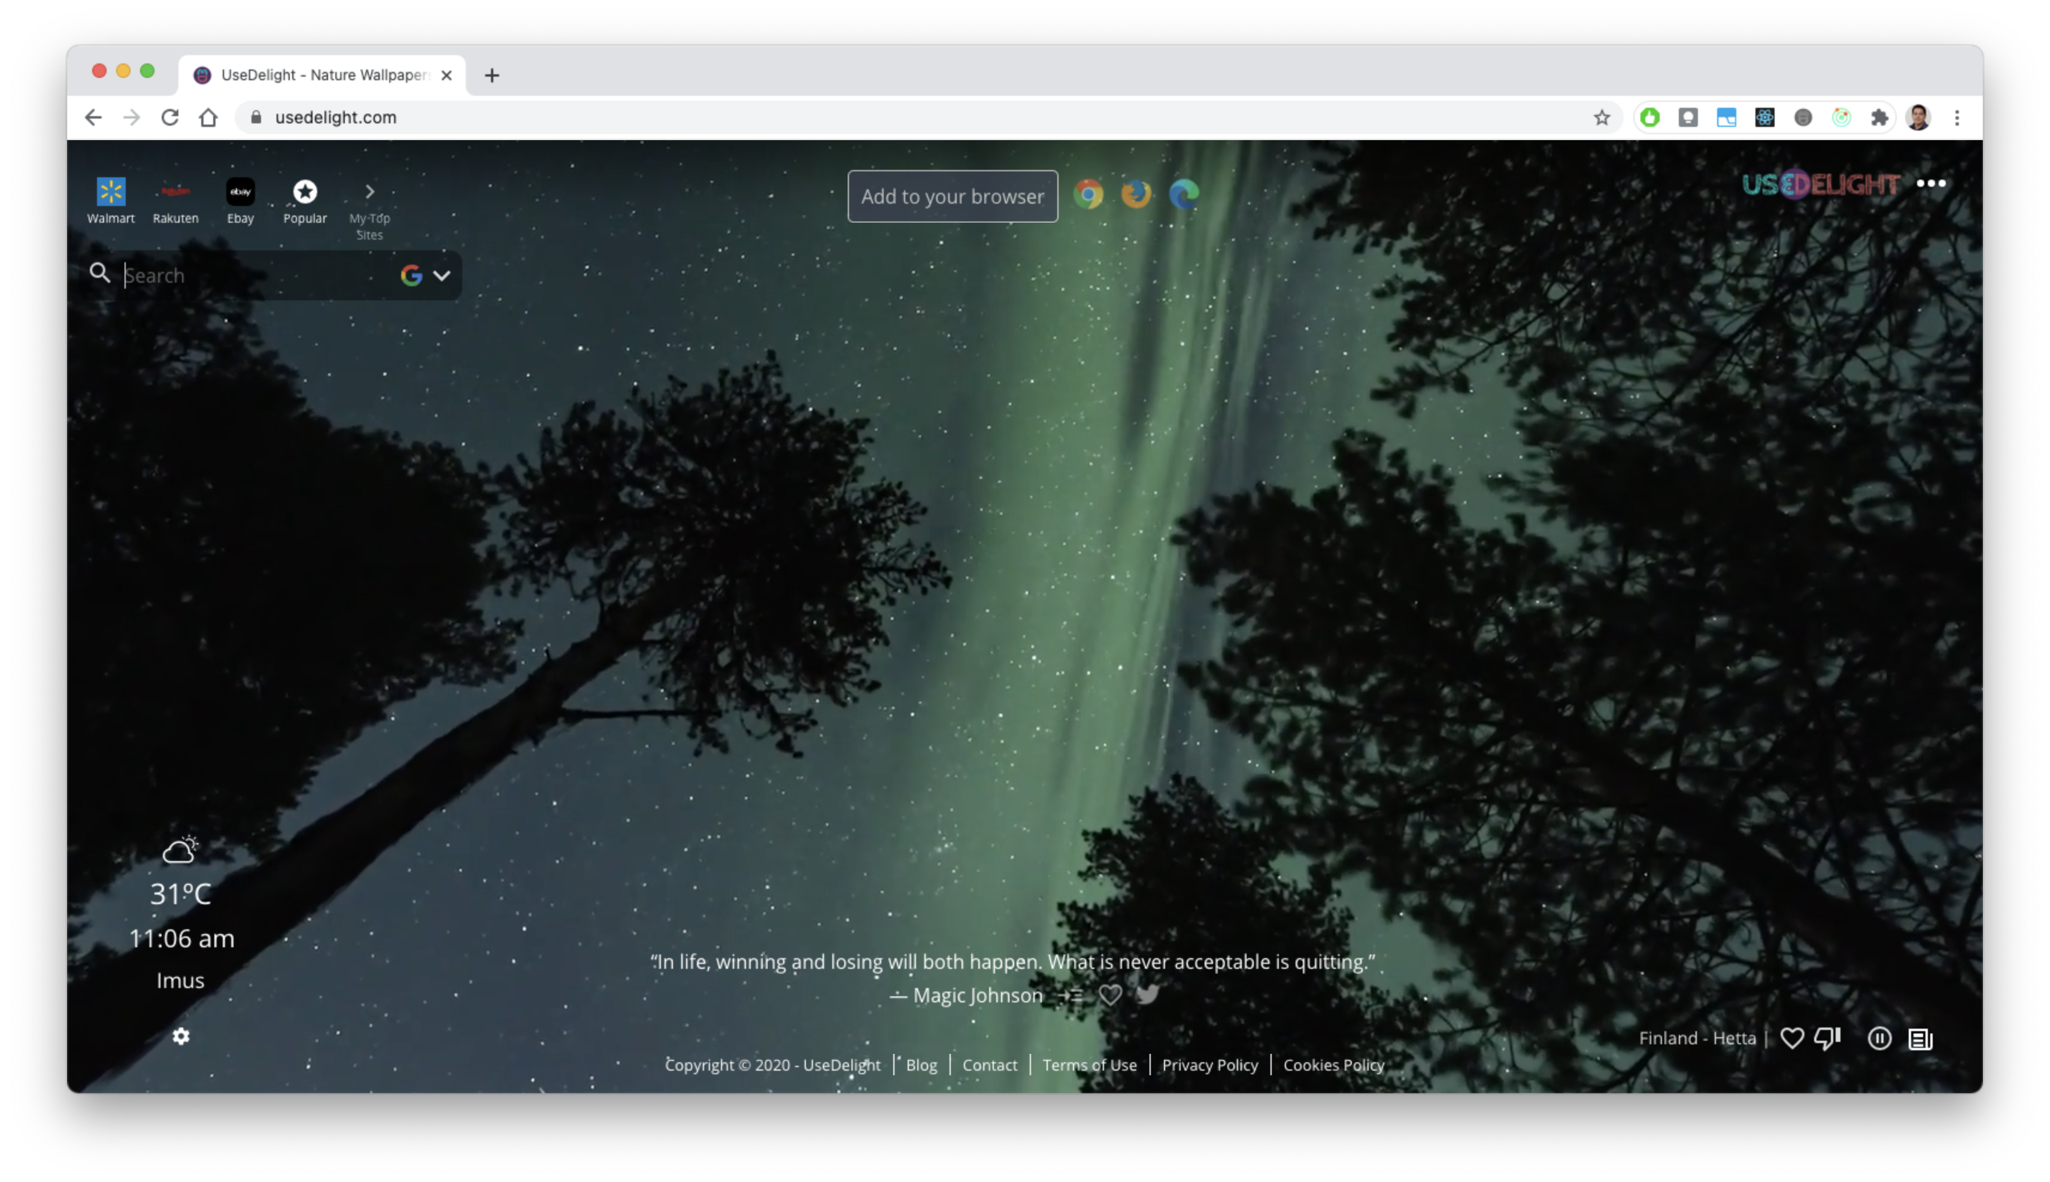The height and width of the screenshot is (1182, 2050).
Task: Dislike the wallpaper with thumbs-down
Action: coord(1827,1038)
